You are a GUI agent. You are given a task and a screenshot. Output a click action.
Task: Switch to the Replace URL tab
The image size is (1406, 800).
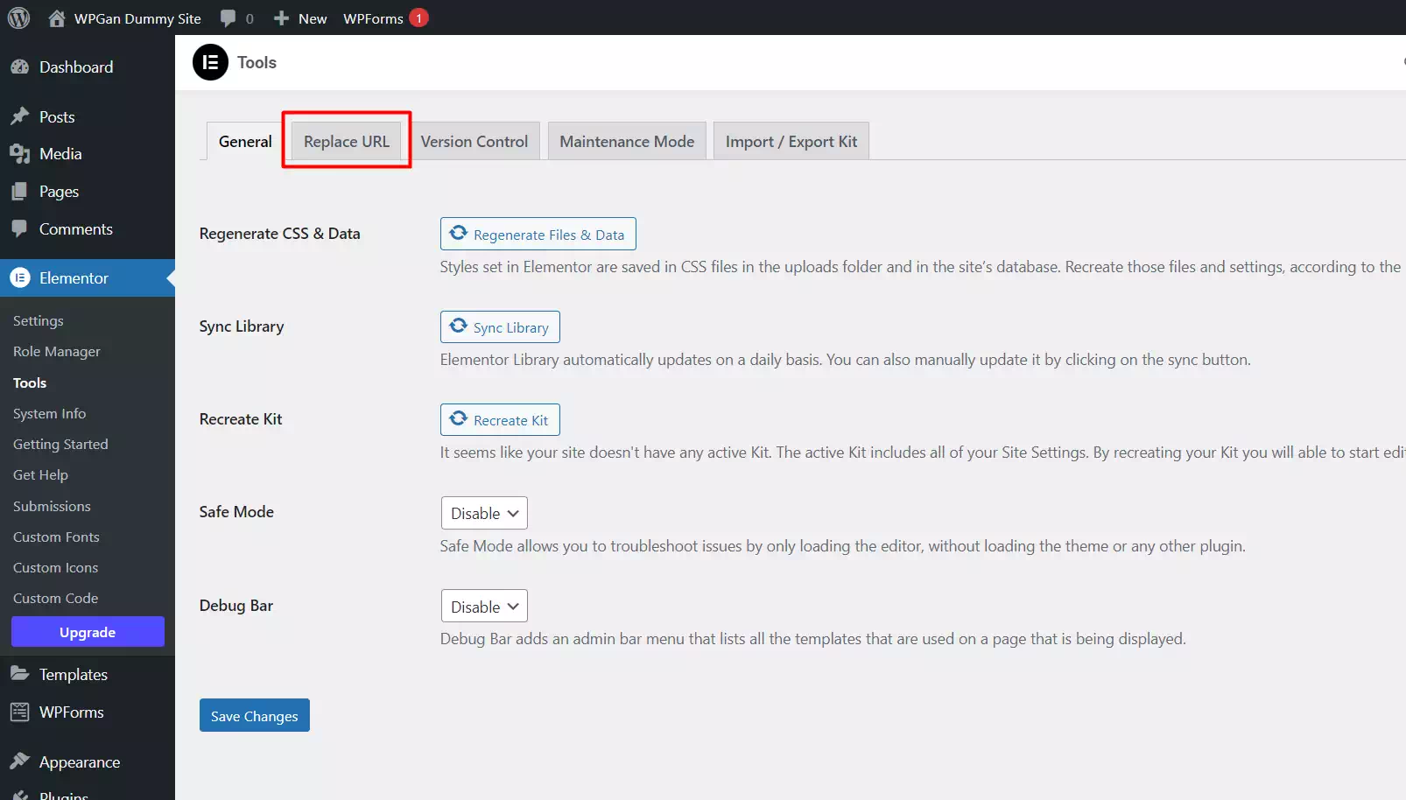pos(347,141)
